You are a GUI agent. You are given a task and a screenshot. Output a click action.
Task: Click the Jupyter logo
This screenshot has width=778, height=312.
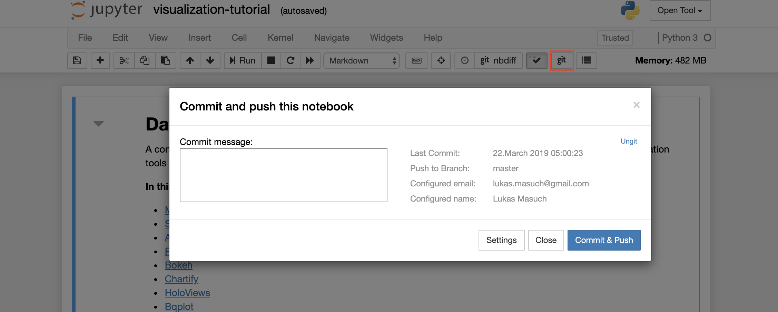pyautogui.click(x=106, y=10)
